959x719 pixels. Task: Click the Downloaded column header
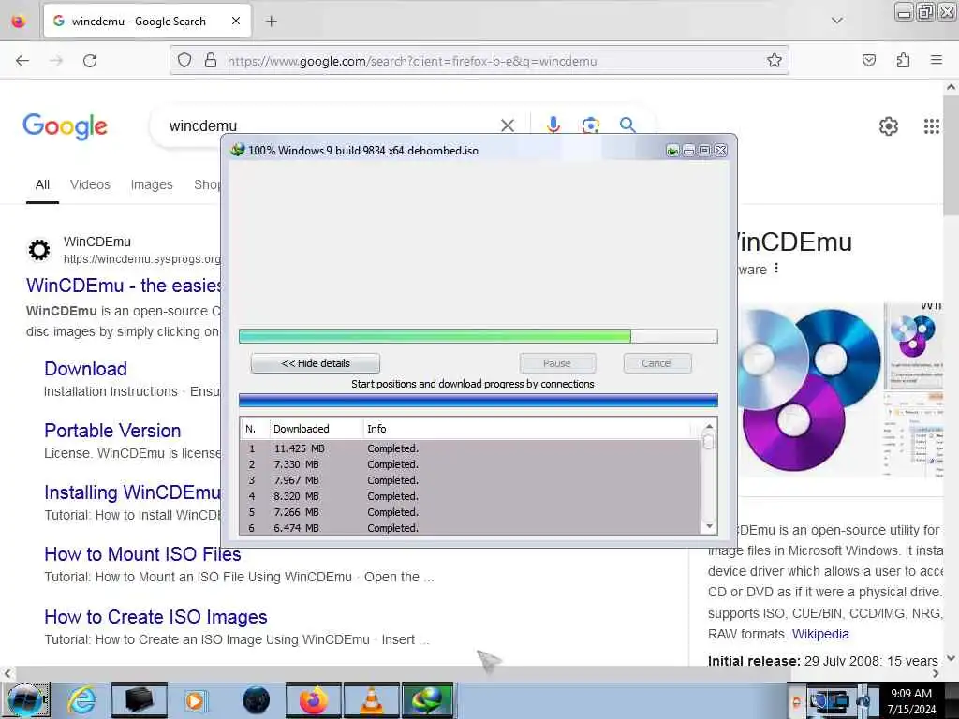[317, 429]
